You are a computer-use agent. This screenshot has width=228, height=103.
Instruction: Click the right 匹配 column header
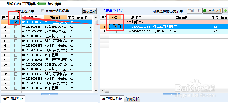tap(115, 17)
